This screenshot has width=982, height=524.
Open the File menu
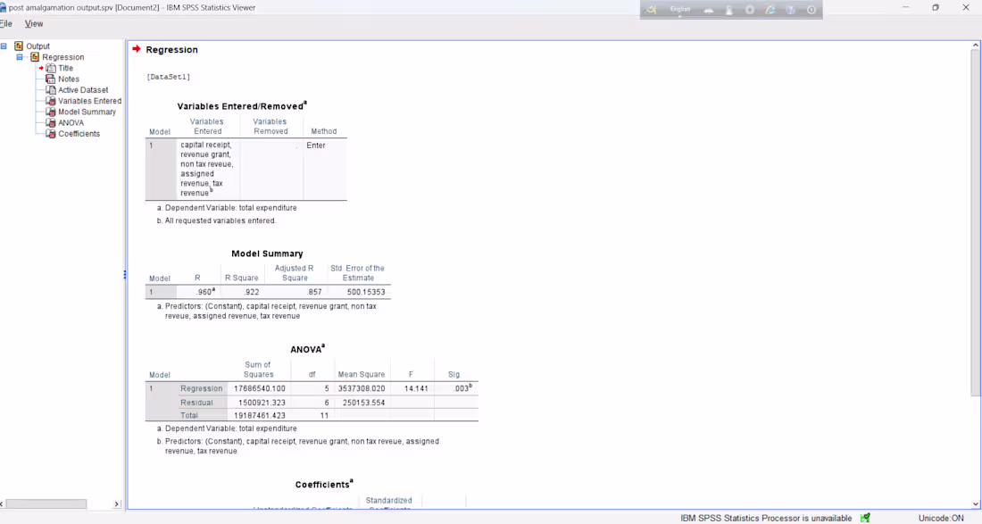pos(6,23)
